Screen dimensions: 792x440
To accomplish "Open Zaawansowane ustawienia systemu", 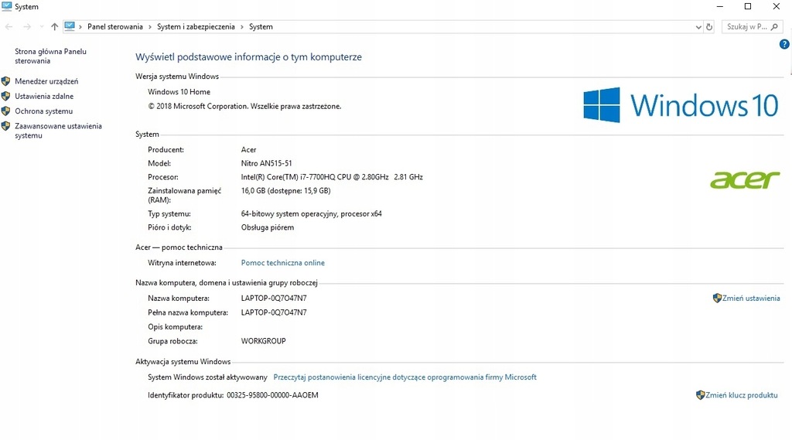I will pos(58,131).
